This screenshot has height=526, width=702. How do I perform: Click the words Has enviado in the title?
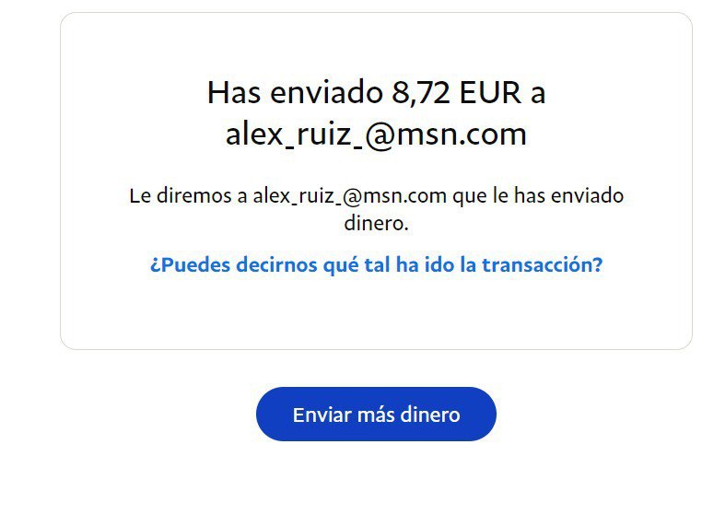[295, 93]
